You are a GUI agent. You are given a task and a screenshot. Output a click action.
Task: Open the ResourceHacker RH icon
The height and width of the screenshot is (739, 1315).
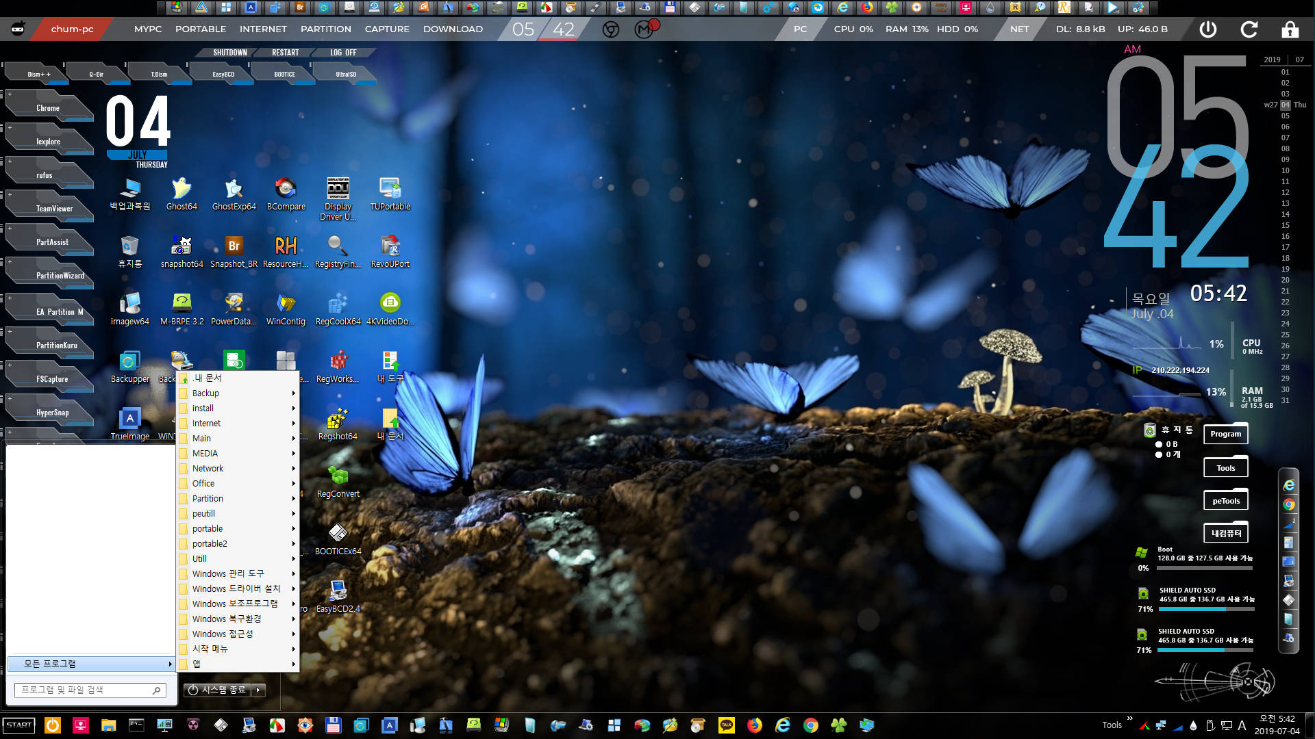[286, 252]
